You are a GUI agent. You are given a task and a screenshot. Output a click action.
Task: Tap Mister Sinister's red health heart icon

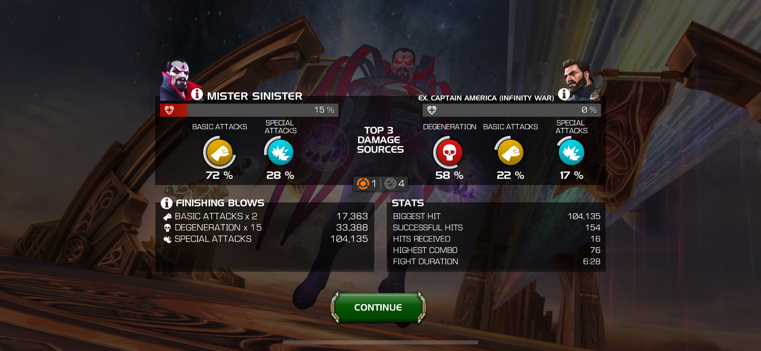[x=169, y=110]
